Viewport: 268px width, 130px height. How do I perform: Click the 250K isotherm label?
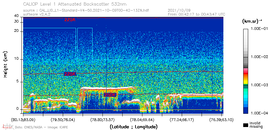pos(110,95)
